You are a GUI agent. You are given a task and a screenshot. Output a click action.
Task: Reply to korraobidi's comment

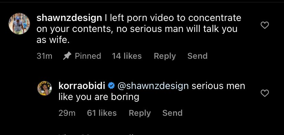click(140, 113)
